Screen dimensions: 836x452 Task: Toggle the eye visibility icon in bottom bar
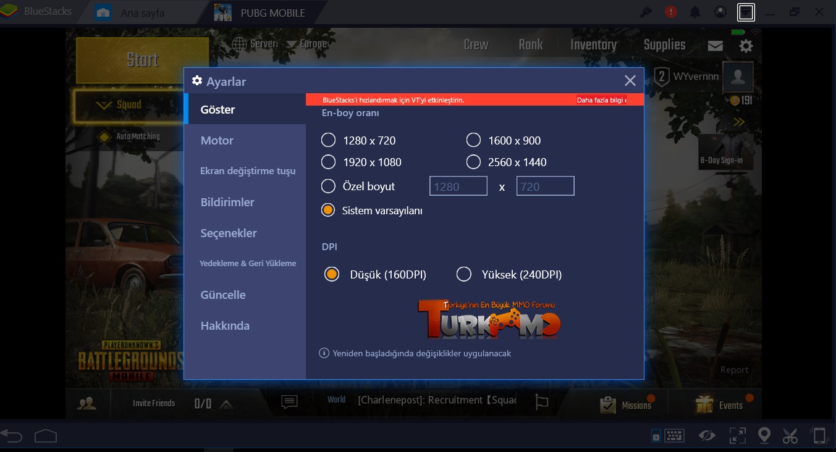707,435
